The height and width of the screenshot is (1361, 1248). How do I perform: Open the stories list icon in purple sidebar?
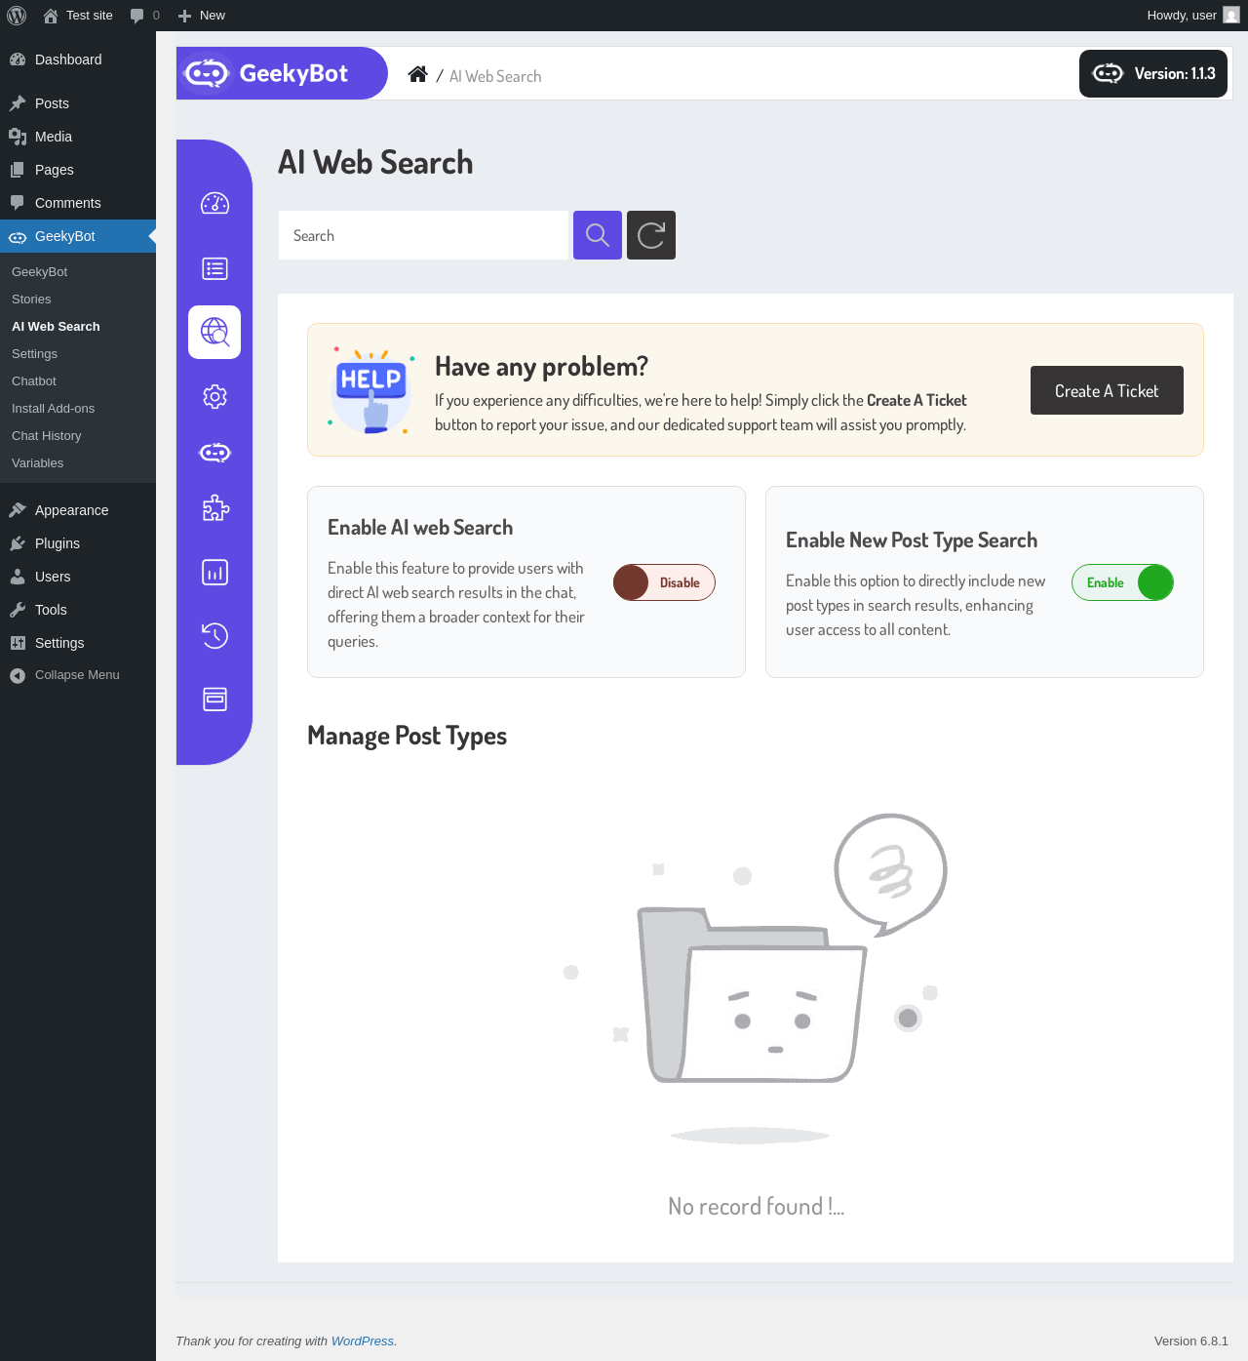coord(214,268)
